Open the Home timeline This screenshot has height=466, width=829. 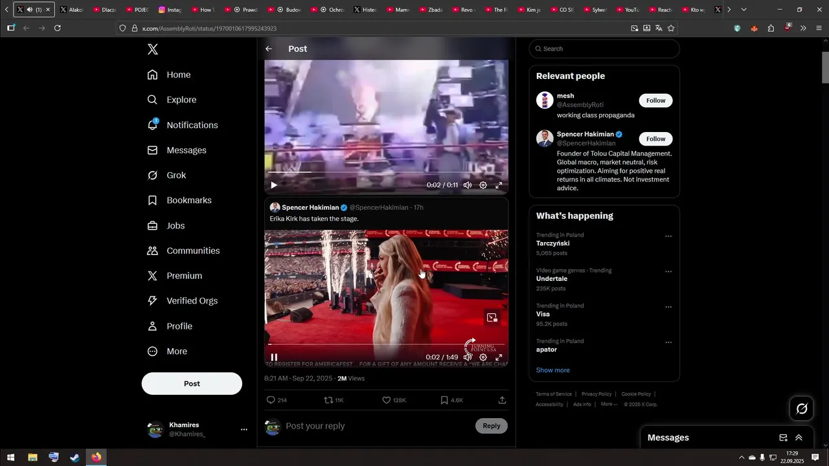[x=169, y=74]
